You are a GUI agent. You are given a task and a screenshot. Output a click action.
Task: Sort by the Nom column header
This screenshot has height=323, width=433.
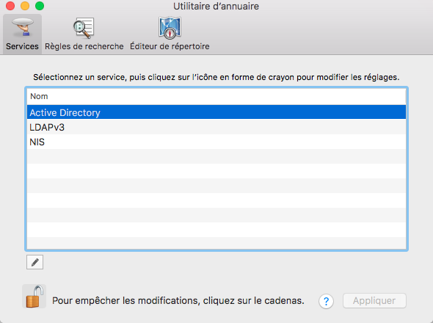pyautogui.click(x=216, y=96)
